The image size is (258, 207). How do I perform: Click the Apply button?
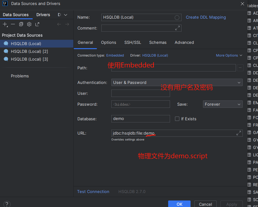[x=232, y=204]
